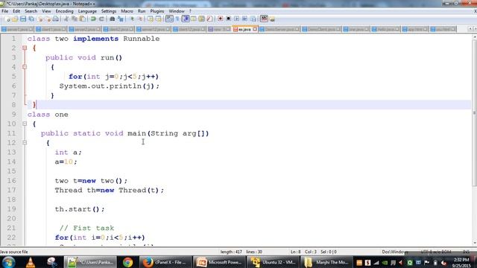Click the Playback macro icon
This screenshot has width=477, height=268.
(x=236, y=19)
